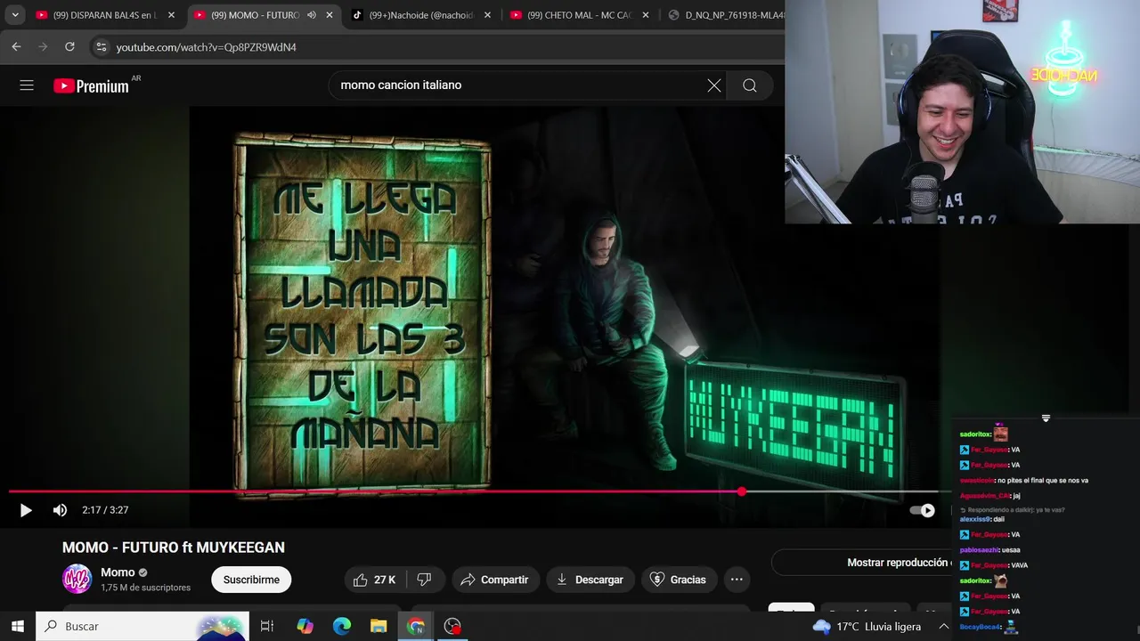
Task: Clear the search query with the X
Action: [x=714, y=85]
